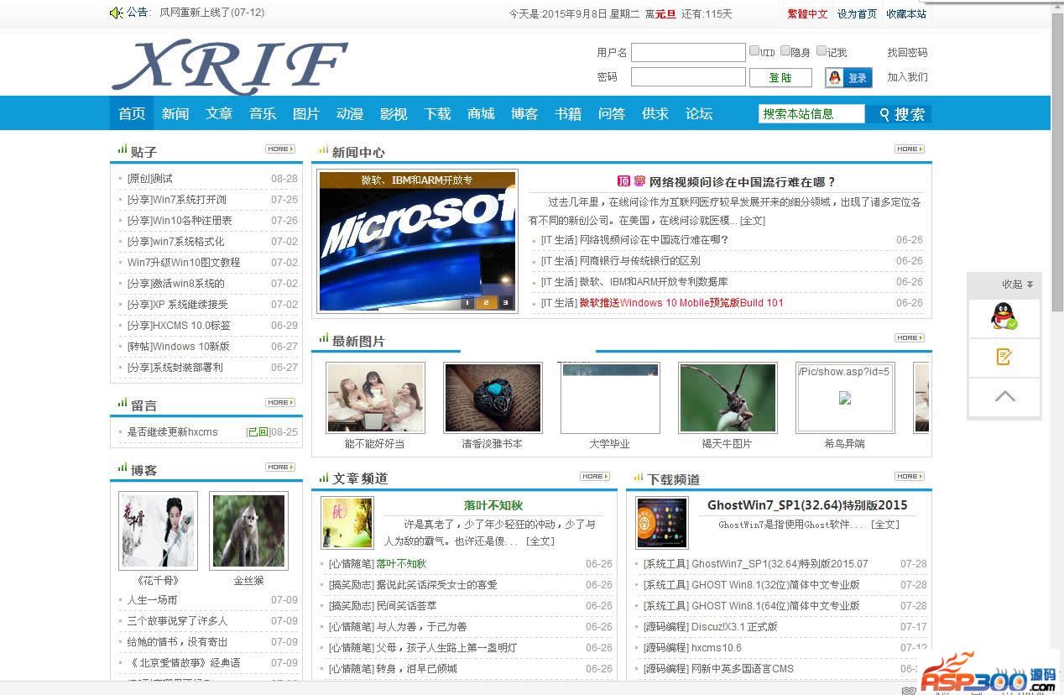Check the 记我 remember-me checkbox
This screenshot has height=695, width=1064.
click(x=821, y=51)
